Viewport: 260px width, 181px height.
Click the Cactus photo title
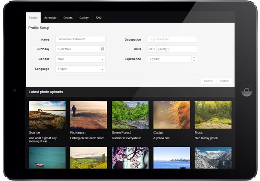(158, 133)
